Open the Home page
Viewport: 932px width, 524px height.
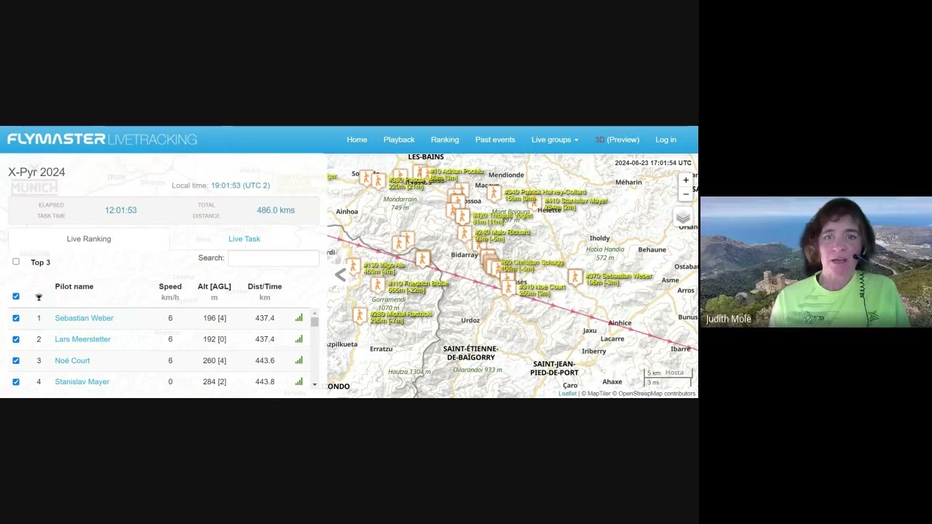(x=357, y=140)
